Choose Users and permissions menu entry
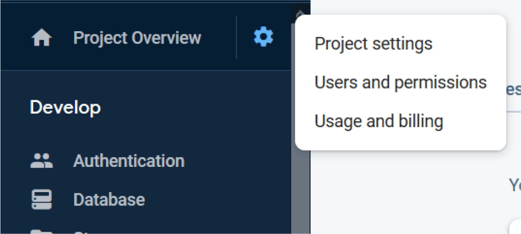 (x=400, y=83)
